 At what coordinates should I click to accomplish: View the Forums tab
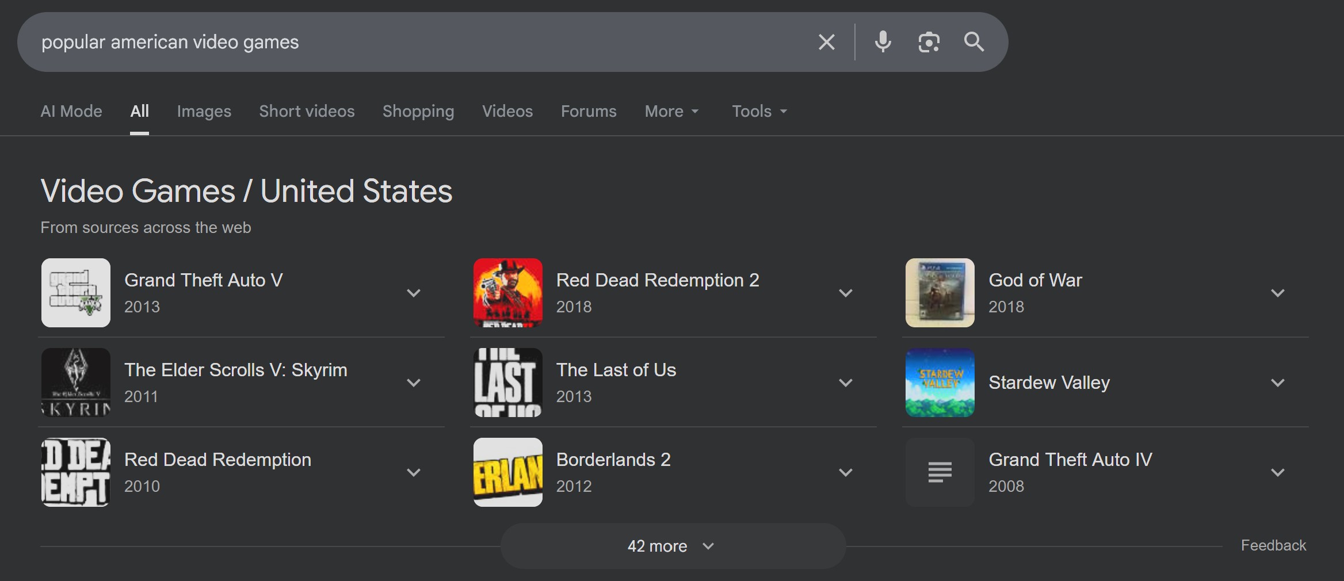click(x=589, y=111)
